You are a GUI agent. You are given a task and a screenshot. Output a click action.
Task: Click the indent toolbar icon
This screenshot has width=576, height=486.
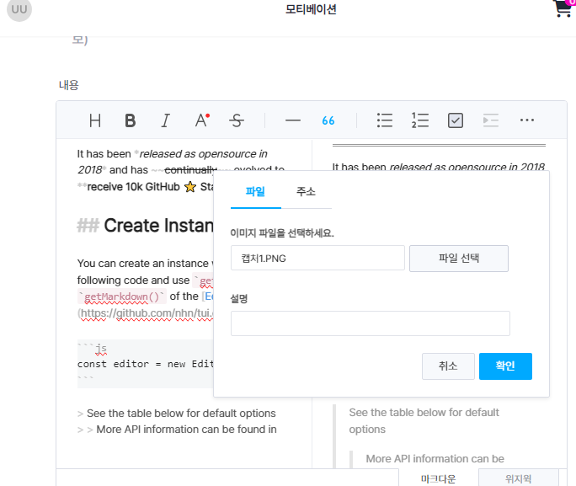[x=491, y=120]
